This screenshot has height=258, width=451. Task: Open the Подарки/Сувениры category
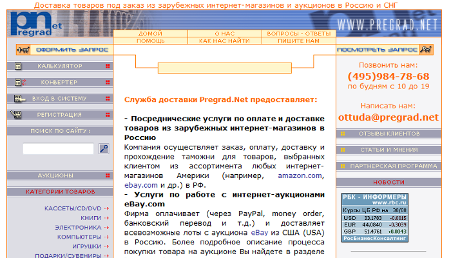pyautogui.click(x=68, y=255)
